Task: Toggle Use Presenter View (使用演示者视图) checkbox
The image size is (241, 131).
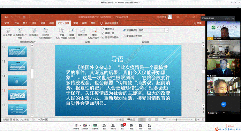Action: tap(124, 36)
